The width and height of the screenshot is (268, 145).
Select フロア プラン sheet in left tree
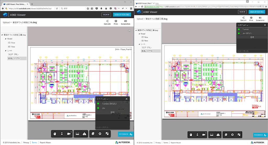(13, 54)
